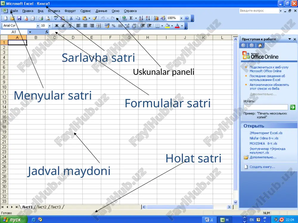Viewport: 298px width, 223px height.
Task: Select the column D header
Action: 73,37
